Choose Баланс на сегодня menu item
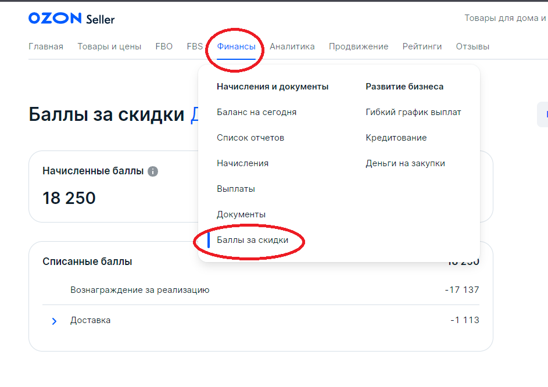This screenshot has height=387, width=548. [256, 112]
